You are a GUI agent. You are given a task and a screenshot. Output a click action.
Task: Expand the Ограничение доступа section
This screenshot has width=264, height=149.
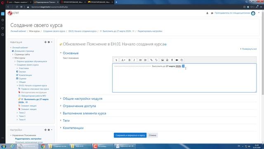pyautogui.click(x=79, y=106)
